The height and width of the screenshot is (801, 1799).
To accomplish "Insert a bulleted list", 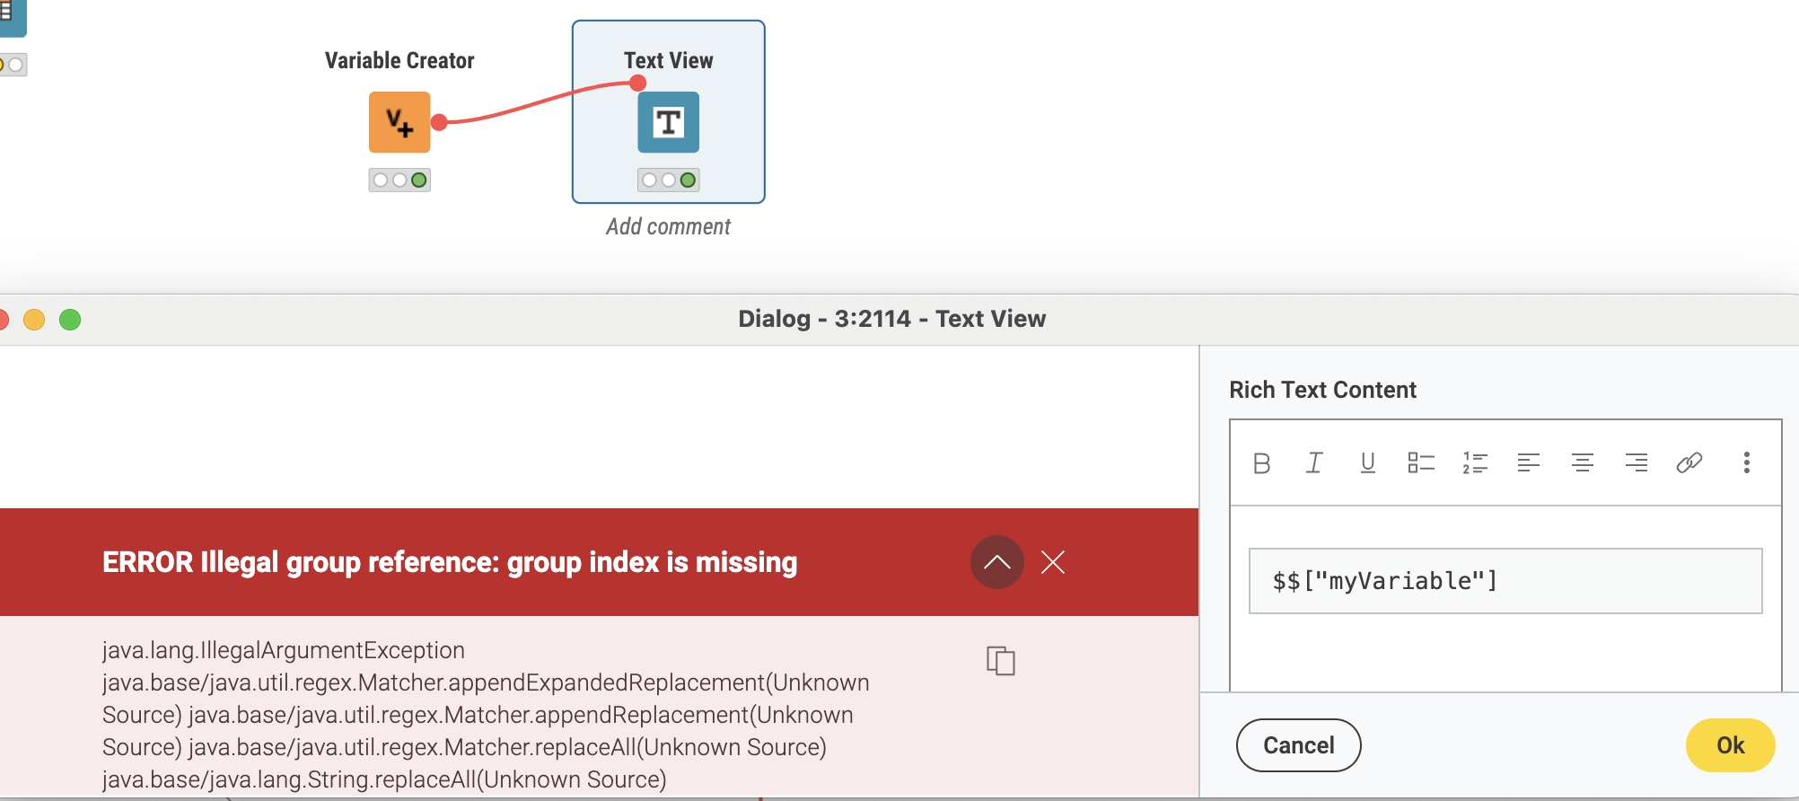I will pyautogui.click(x=1421, y=463).
